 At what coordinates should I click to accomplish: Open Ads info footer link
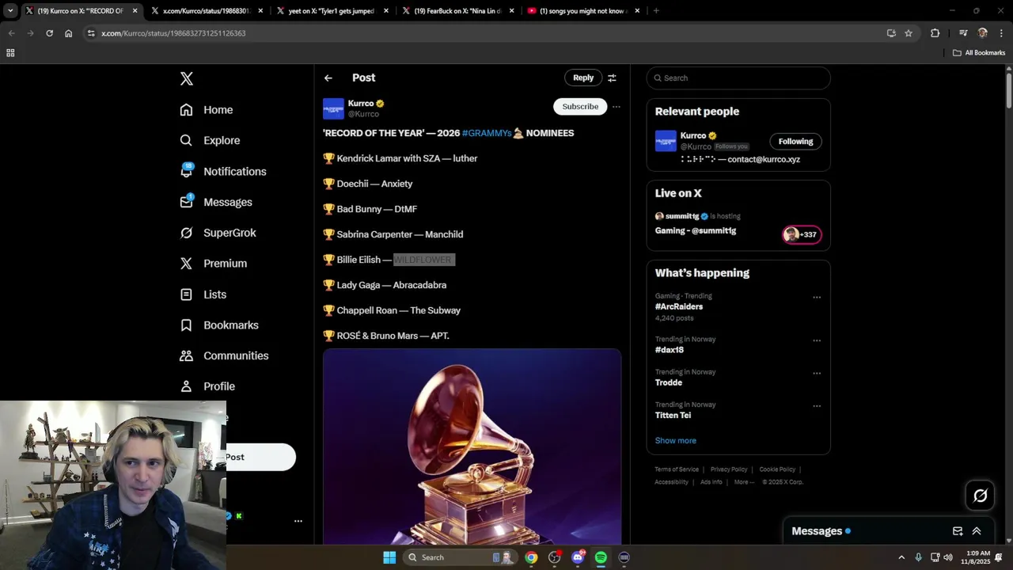click(x=711, y=482)
